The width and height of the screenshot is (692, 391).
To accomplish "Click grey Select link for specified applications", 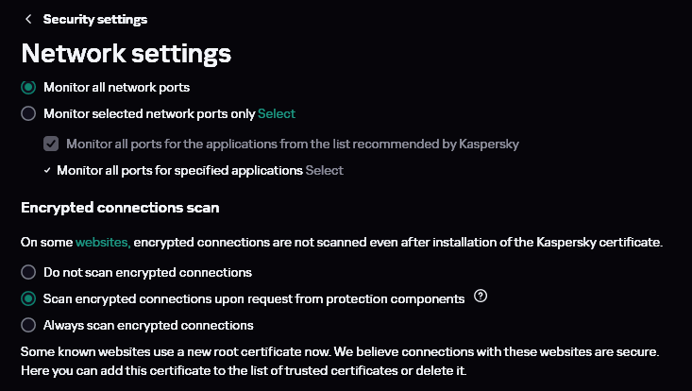I will (x=325, y=171).
